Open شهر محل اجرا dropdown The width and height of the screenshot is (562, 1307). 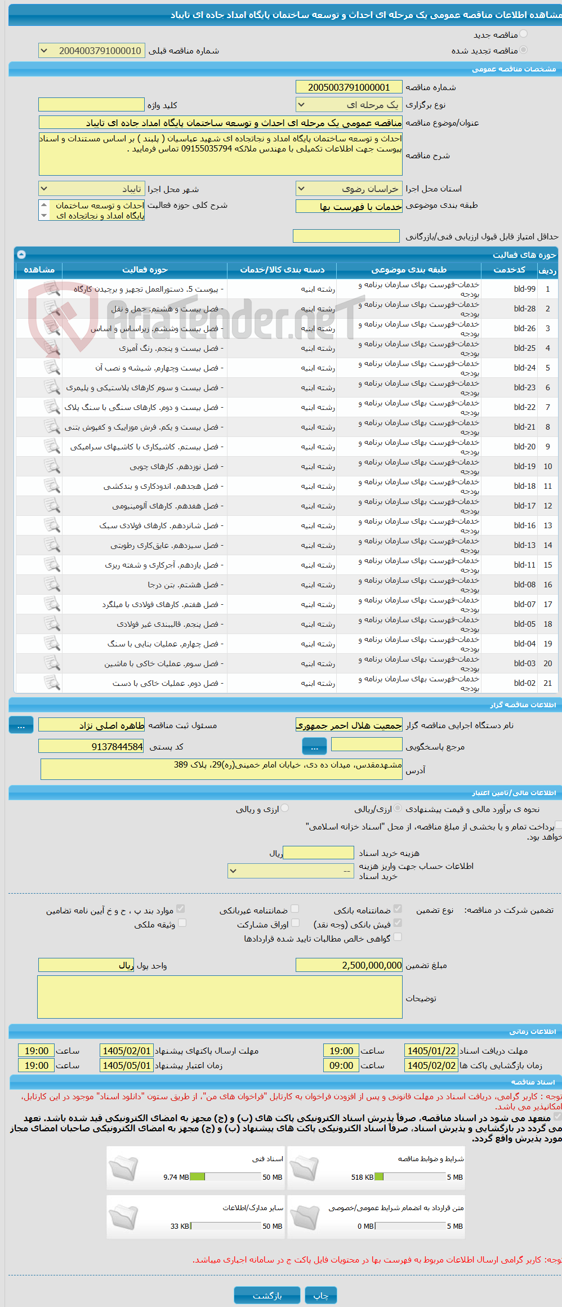(92, 189)
